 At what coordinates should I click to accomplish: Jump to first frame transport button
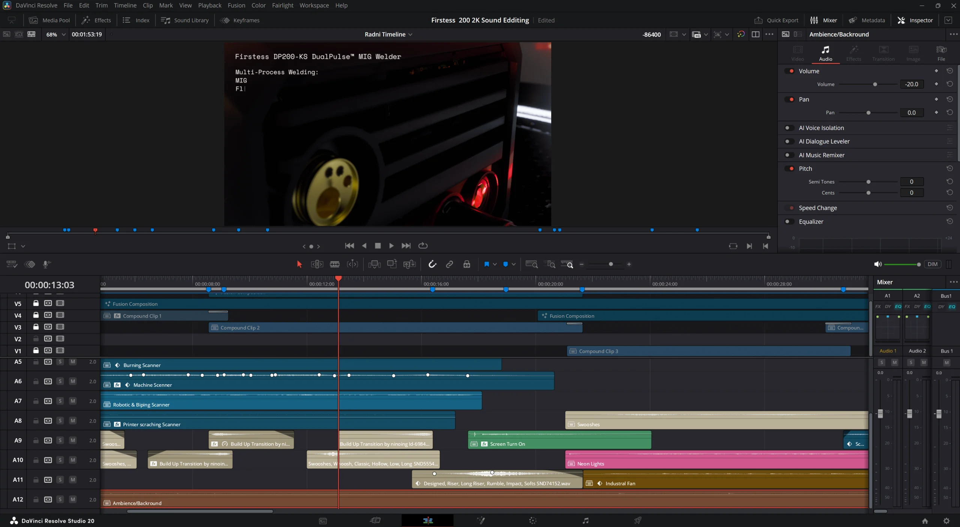(349, 246)
